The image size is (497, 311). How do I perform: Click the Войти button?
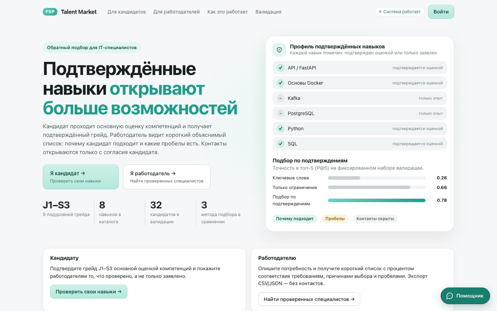click(441, 12)
